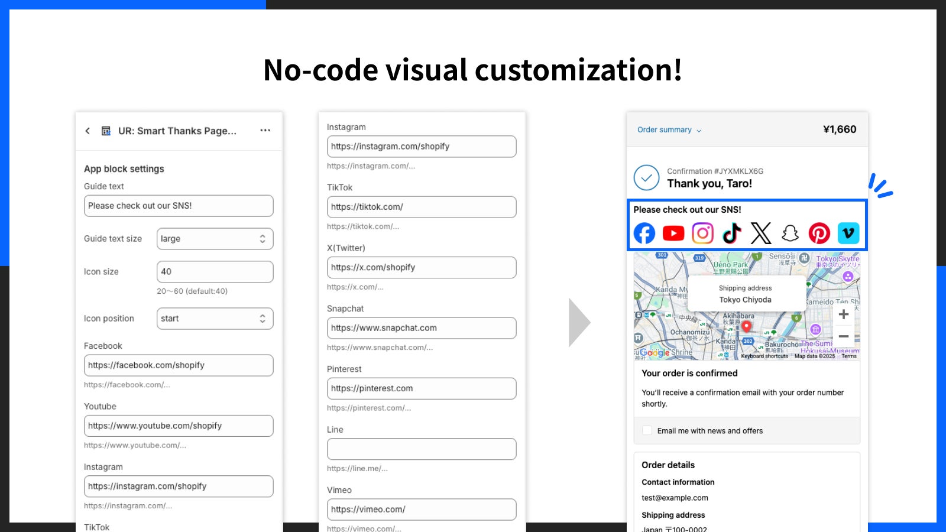Click the Map data ©2025 text

click(x=815, y=356)
